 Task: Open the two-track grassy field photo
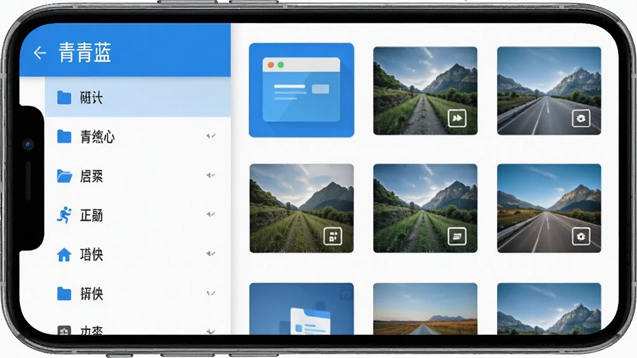coord(302,208)
